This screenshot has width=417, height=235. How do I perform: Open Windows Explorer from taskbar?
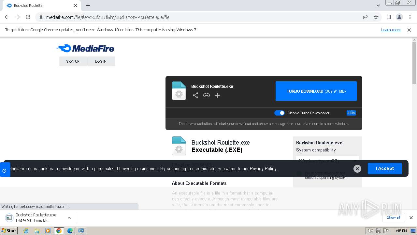[x=37, y=231]
